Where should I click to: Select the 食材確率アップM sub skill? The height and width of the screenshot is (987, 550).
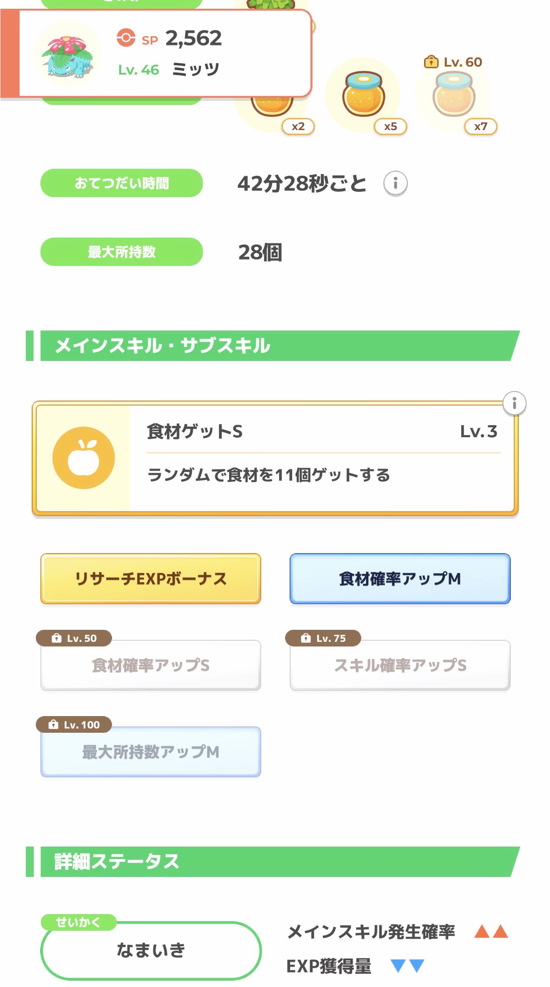click(400, 579)
